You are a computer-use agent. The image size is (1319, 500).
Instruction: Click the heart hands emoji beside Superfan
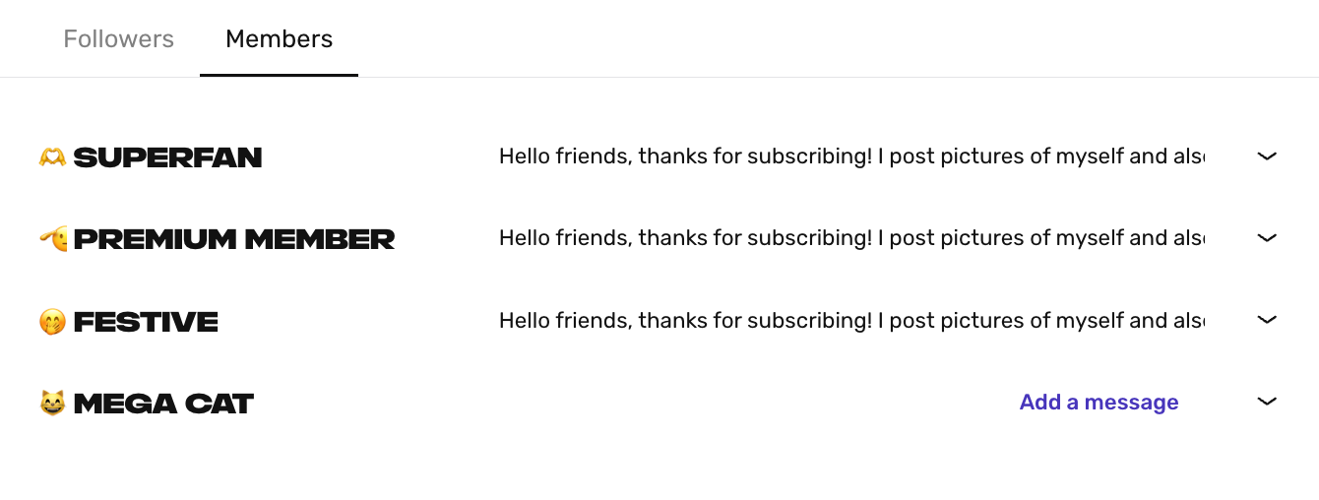tap(52, 156)
